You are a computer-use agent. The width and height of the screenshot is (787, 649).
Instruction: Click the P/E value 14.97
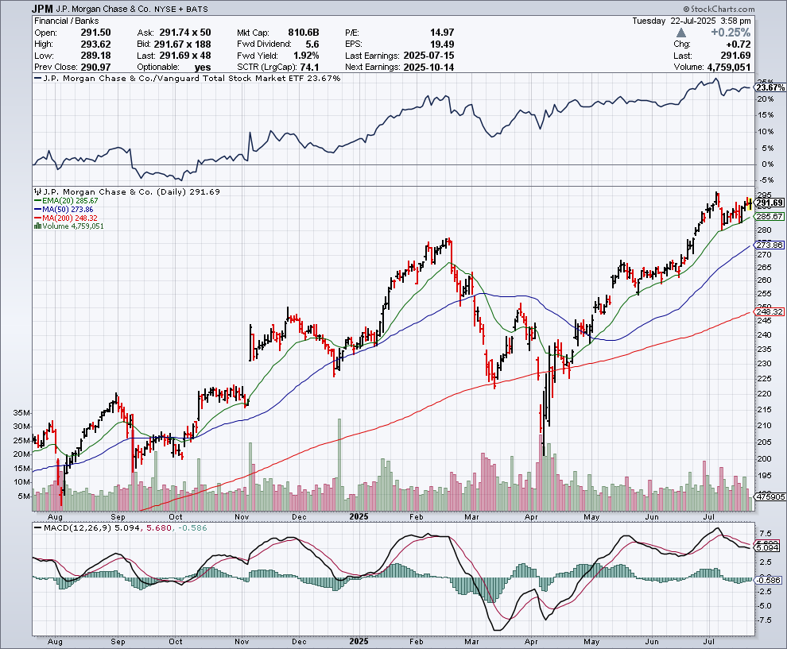point(442,33)
